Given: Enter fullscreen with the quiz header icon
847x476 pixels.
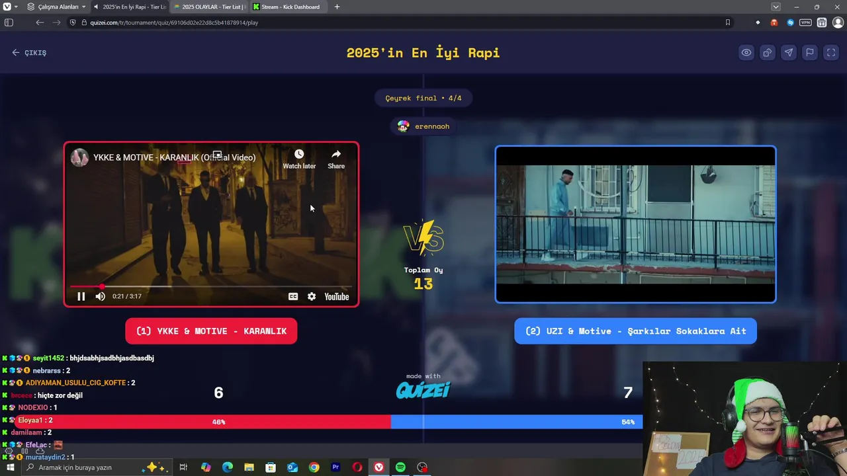Looking at the screenshot, I should [x=831, y=53].
